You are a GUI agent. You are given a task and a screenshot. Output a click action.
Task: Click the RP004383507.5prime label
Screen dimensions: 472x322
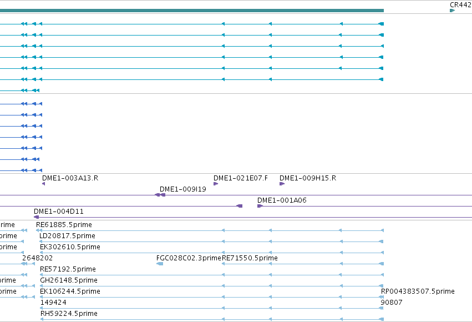click(x=418, y=291)
